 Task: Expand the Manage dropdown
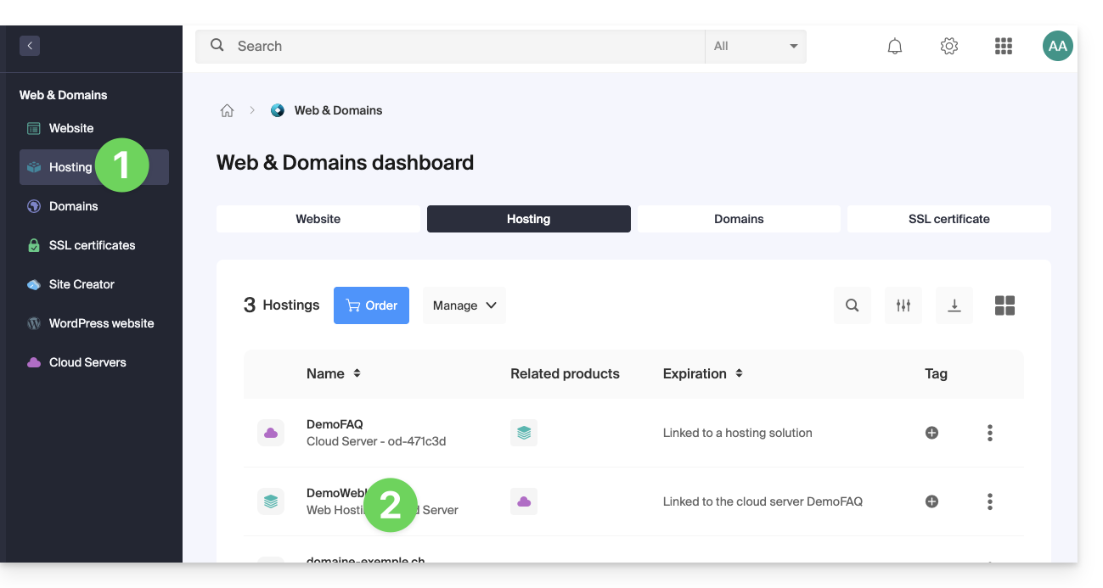464,305
